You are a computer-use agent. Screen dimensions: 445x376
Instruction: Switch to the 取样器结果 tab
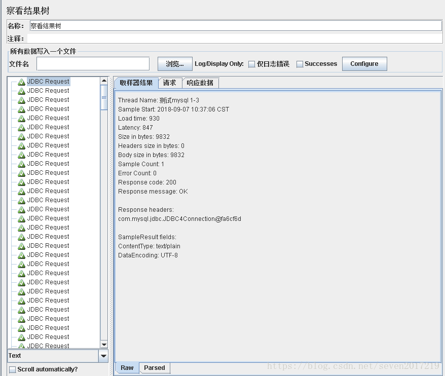(136, 83)
